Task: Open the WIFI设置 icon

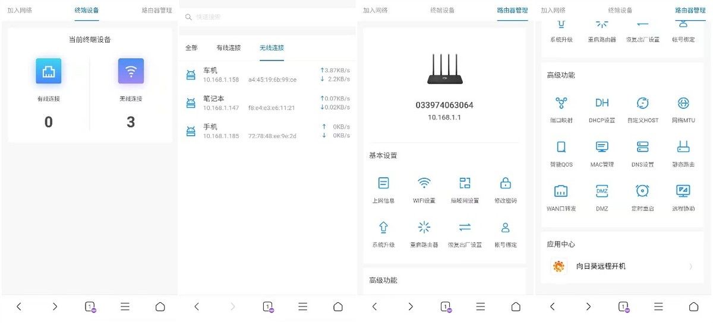Action: [424, 183]
